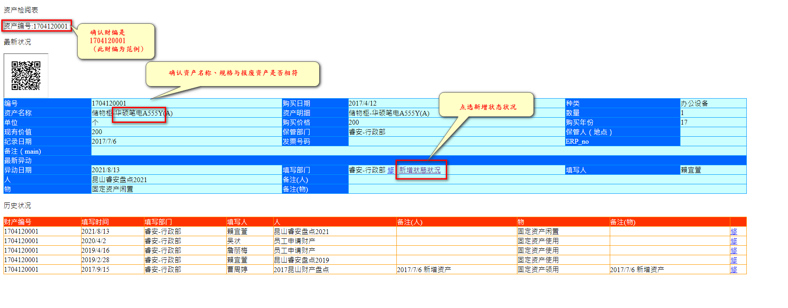Click the 历史状况 section heading
Image resolution: width=788 pixels, height=308 pixels.
tap(17, 205)
